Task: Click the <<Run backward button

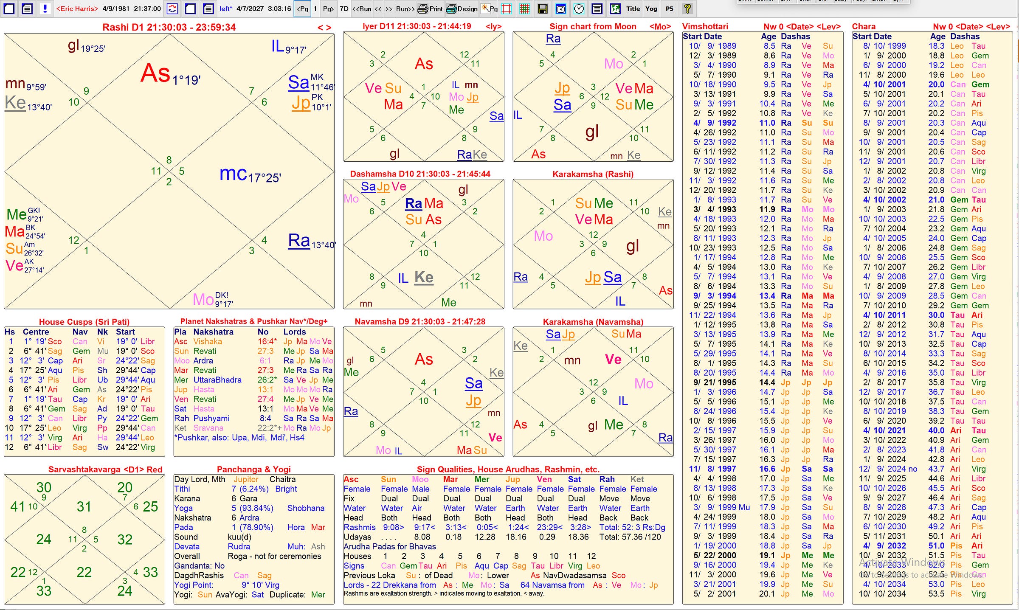Action: coord(361,8)
